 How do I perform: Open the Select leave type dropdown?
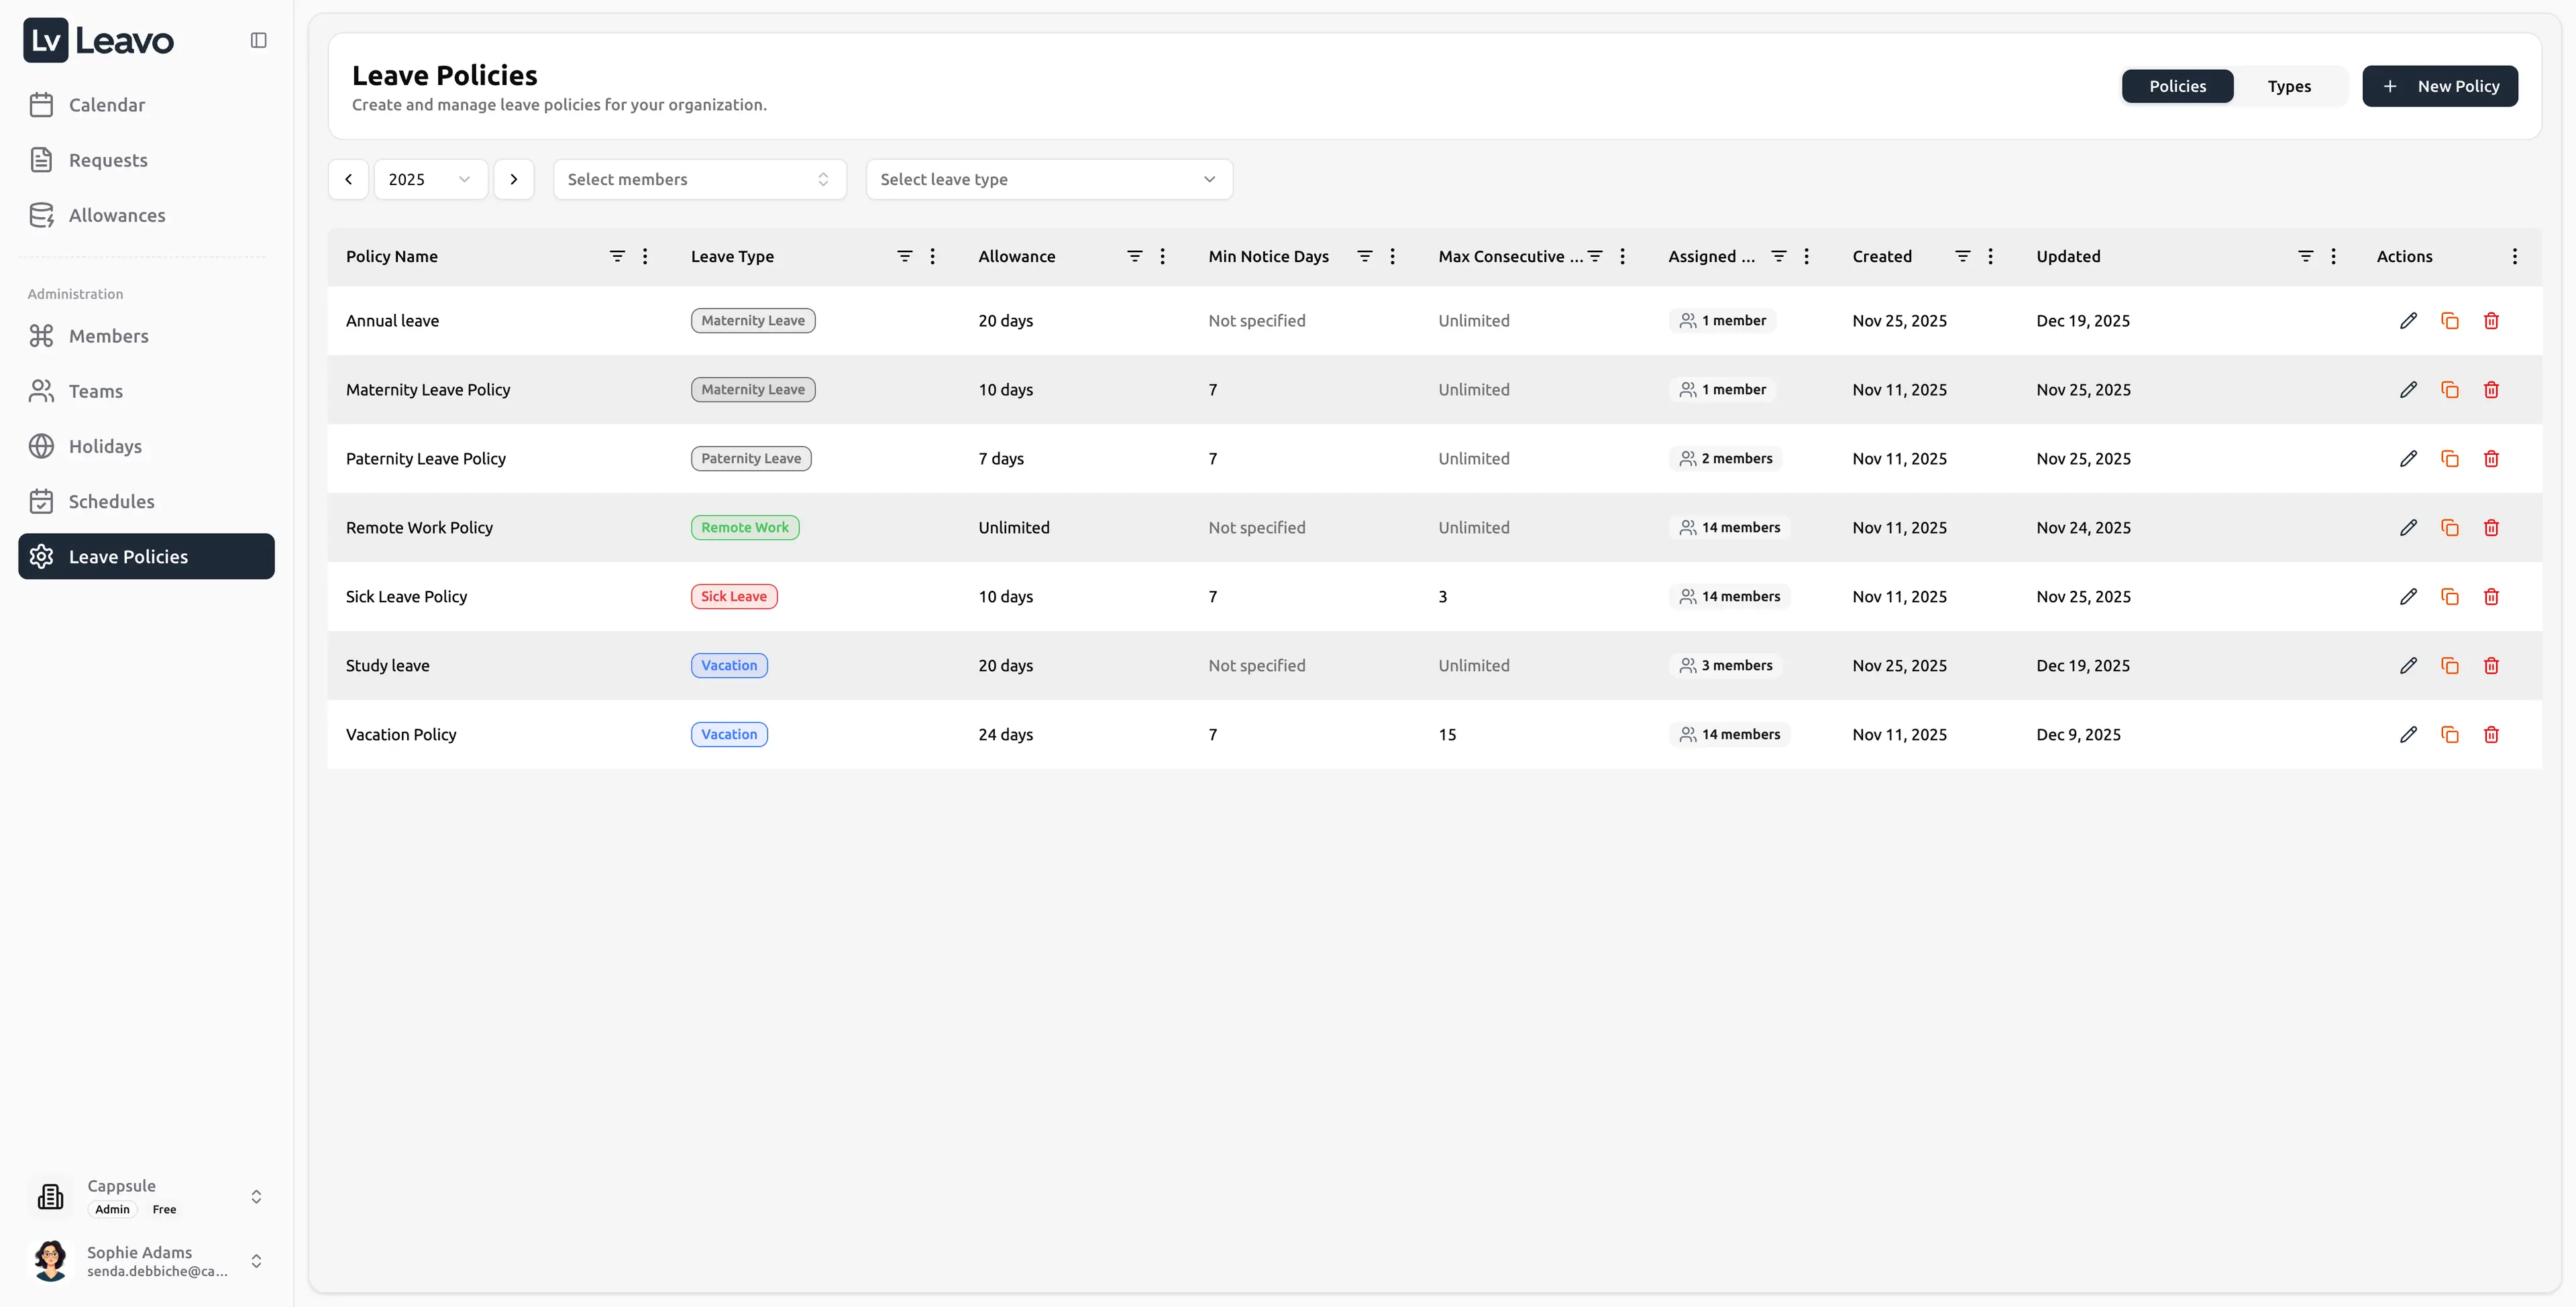pyautogui.click(x=1048, y=179)
